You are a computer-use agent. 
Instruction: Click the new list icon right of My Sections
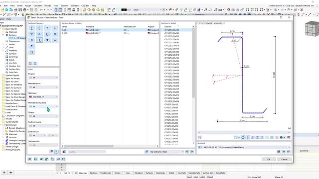click(187, 152)
